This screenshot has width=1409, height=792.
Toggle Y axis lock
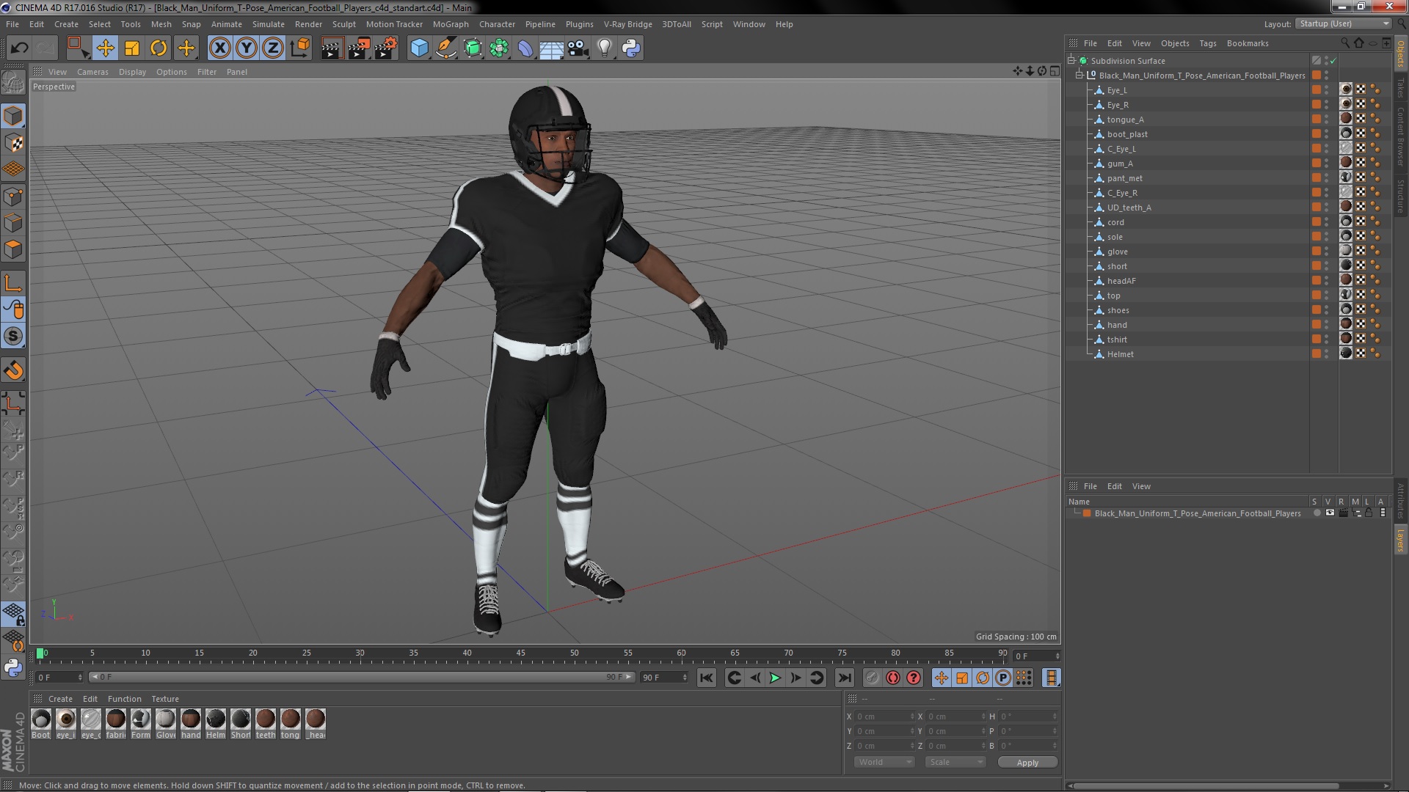pyautogui.click(x=247, y=48)
